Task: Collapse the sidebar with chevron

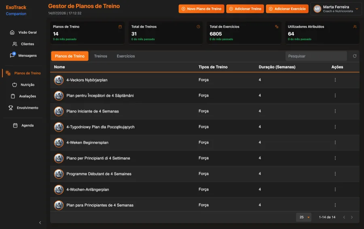Action: click(x=40, y=223)
